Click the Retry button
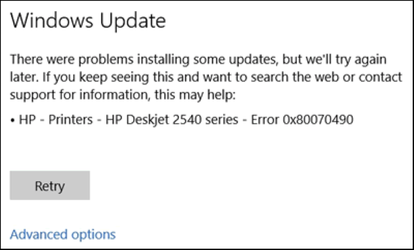This screenshot has width=414, height=250. [50, 185]
